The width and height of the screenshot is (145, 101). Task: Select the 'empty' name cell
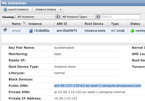[x=16, y=31]
